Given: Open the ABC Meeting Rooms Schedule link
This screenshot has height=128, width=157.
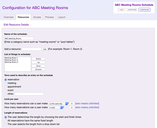Looking at the screenshot, I should [134, 5].
